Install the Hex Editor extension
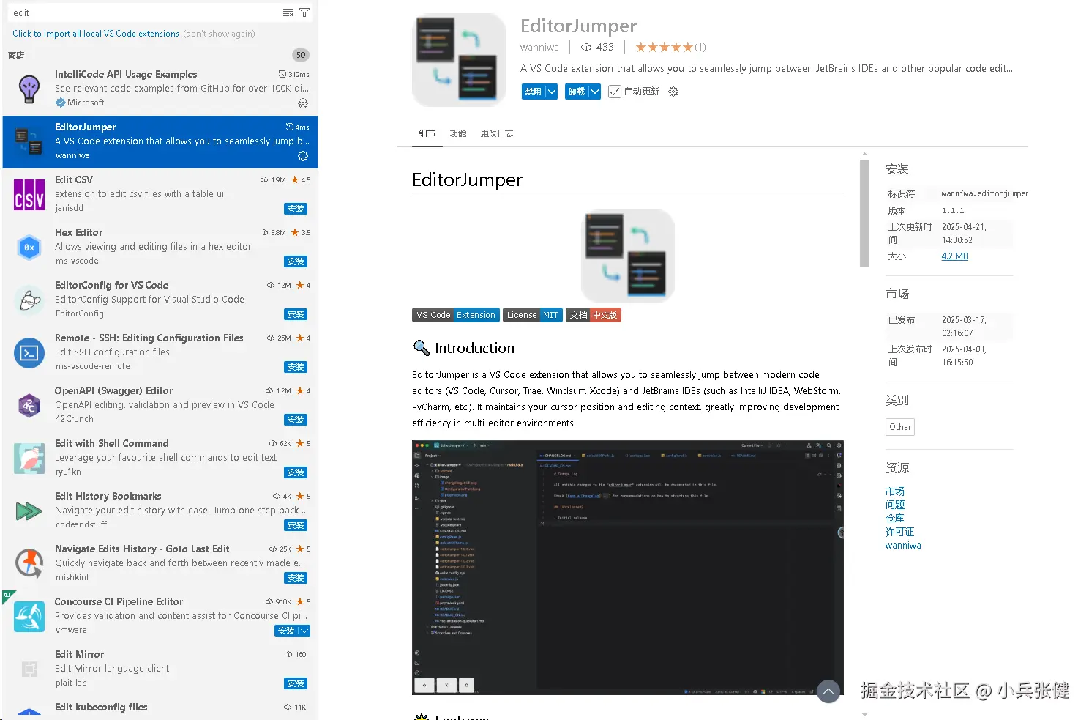This screenshot has width=1089, height=720. tap(296, 261)
